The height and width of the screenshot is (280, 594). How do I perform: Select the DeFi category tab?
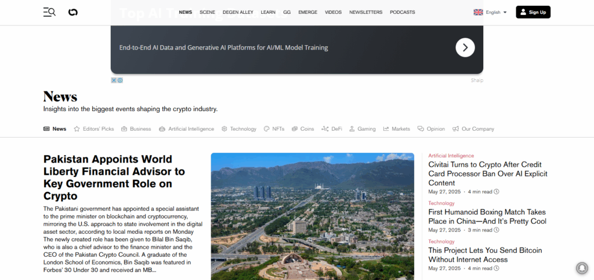click(x=332, y=129)
